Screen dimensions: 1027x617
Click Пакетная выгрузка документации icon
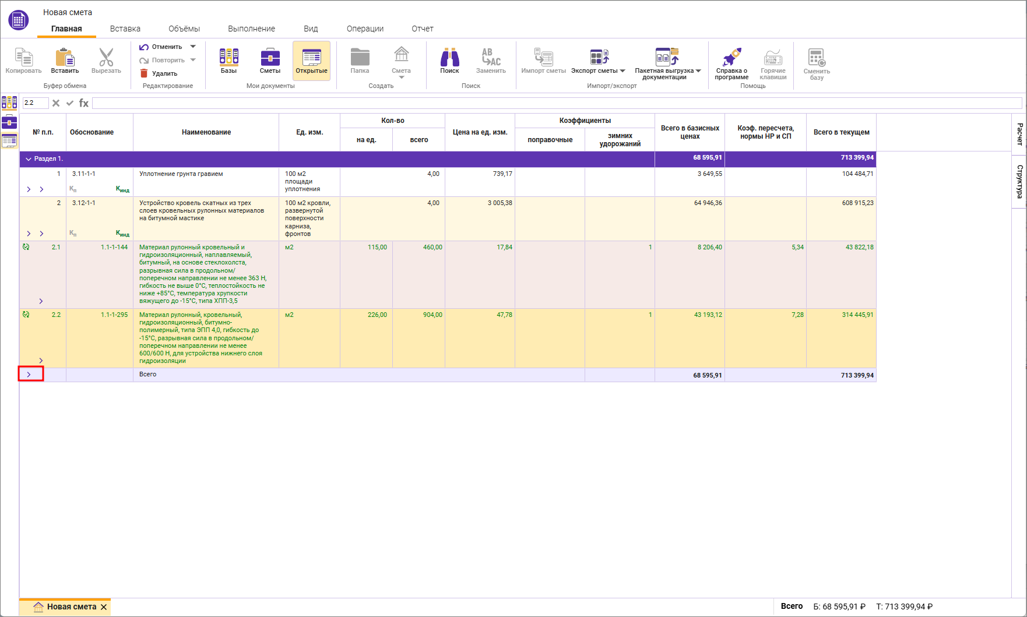(x=667, y=57)
